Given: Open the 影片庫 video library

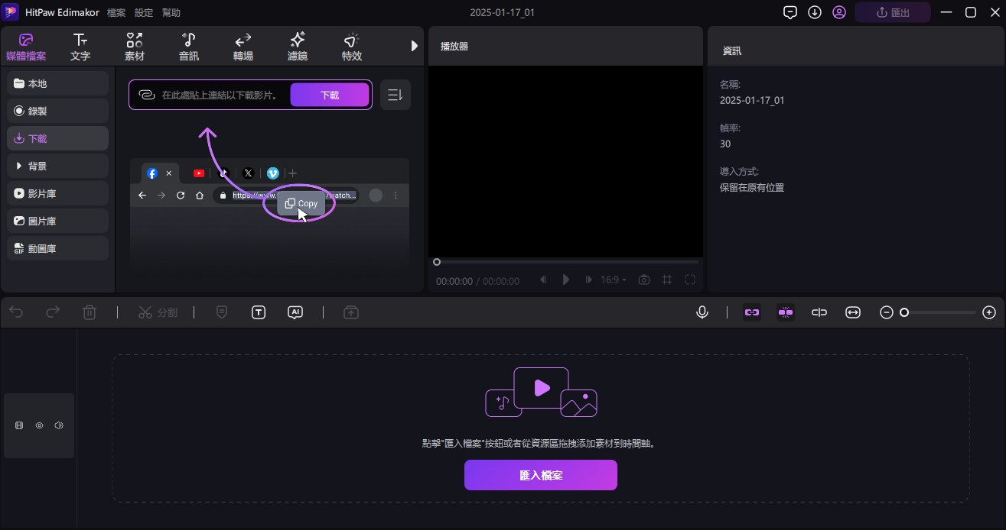Looking at the screenshot, I should 58,193.
